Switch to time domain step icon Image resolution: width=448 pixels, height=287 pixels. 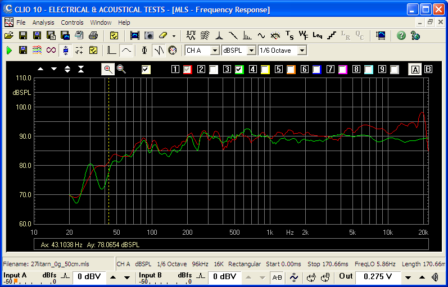click(x=112, y=51)
